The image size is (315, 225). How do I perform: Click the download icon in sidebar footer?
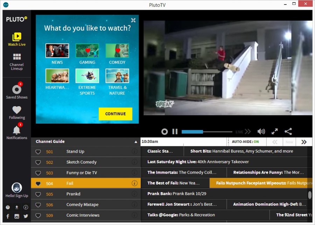click(17, 207)
